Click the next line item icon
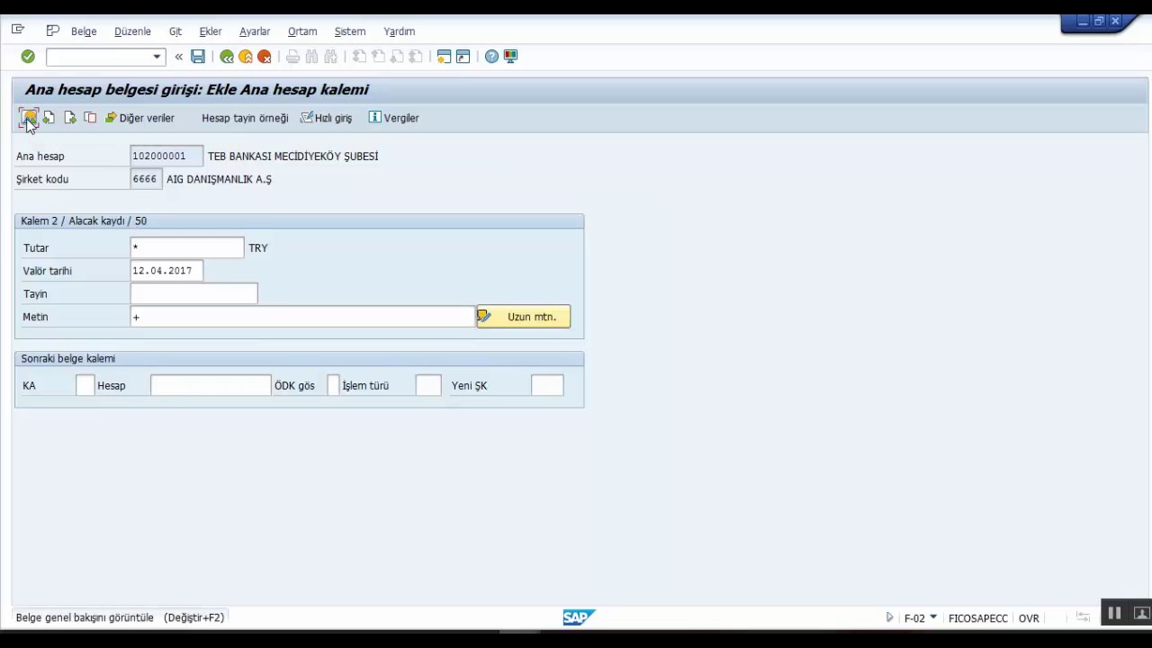The width and height of the screenshot is (1152, 648). coord(69,118)
